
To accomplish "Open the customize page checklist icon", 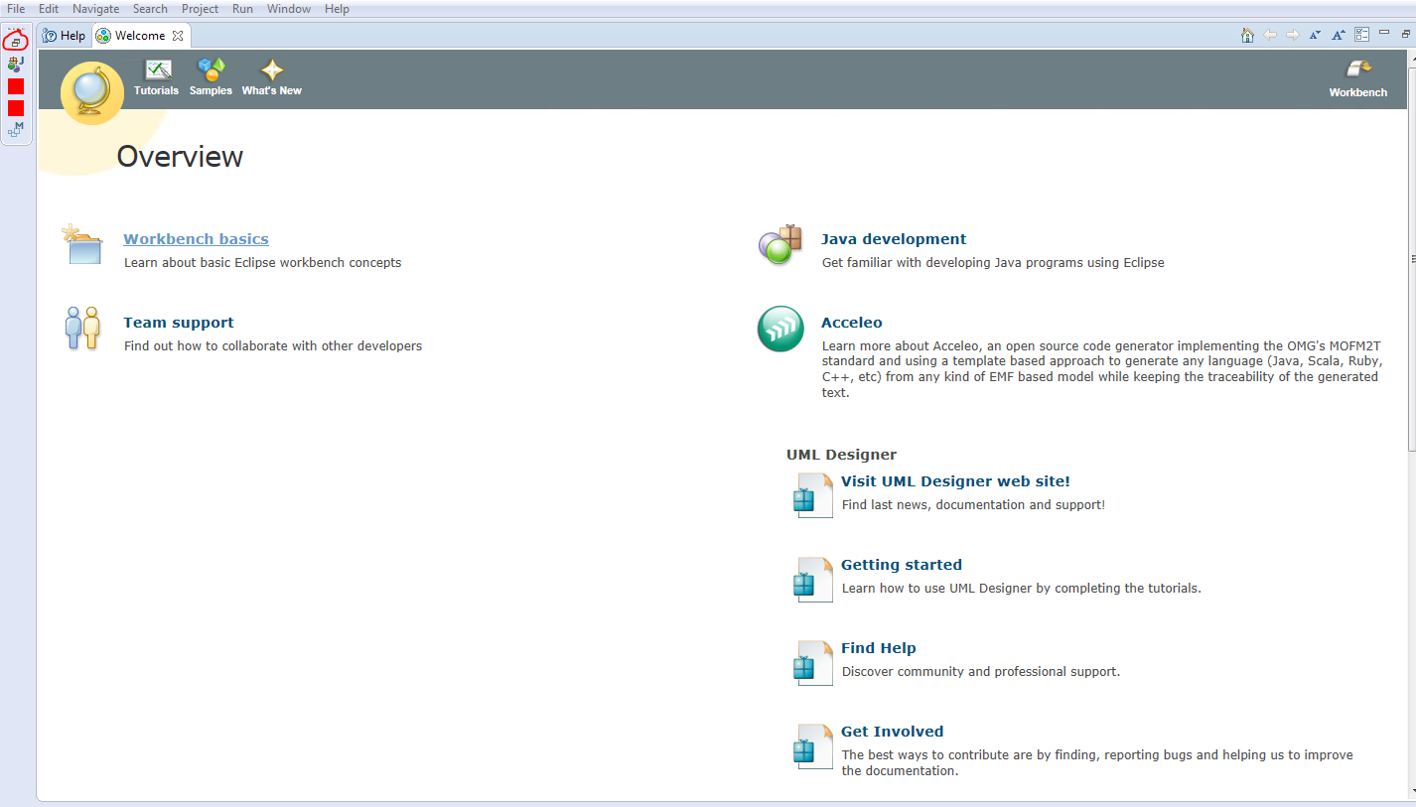I will 1362,35.
